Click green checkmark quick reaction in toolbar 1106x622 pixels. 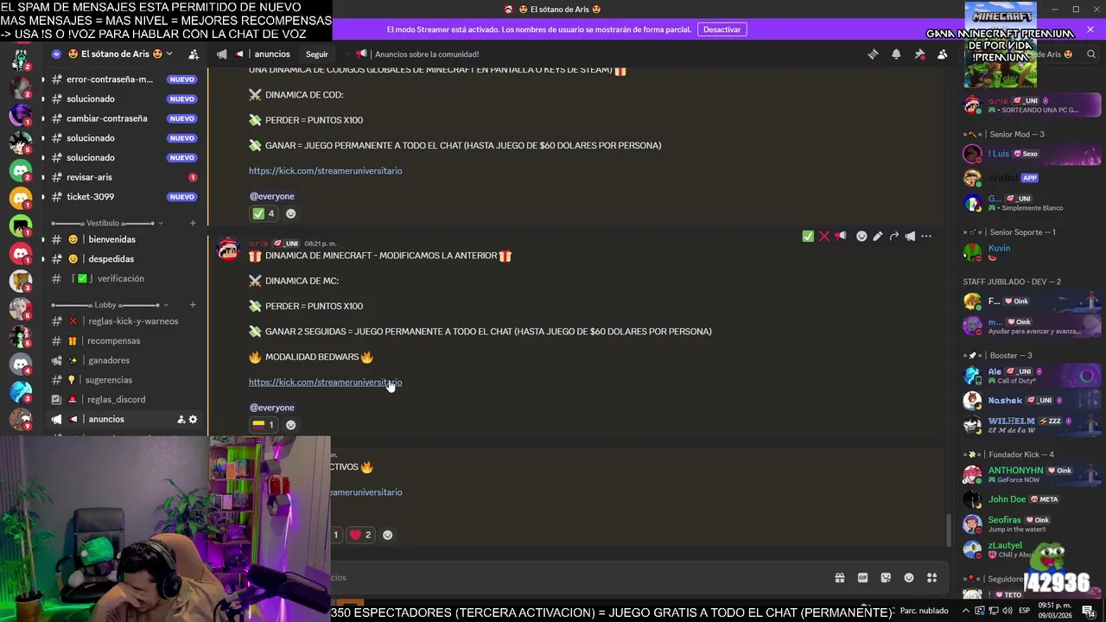808,236
